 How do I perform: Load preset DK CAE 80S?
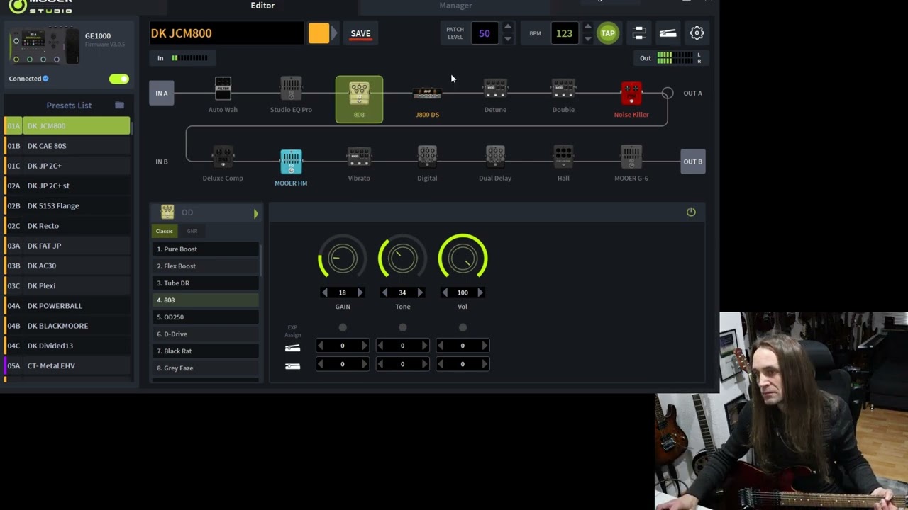(x=67, y=146)
